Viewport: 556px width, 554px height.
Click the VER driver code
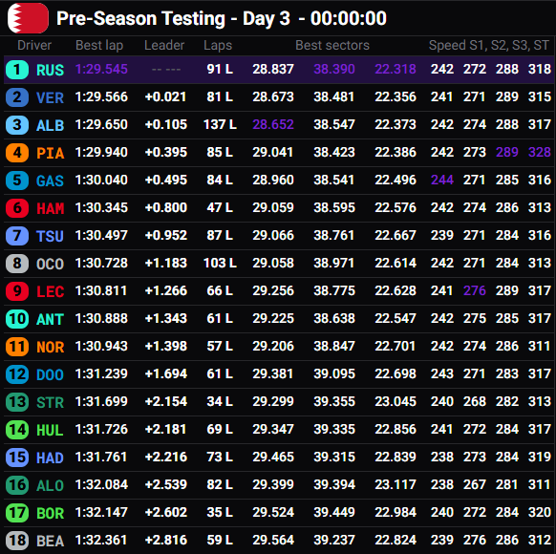point(50,97)
